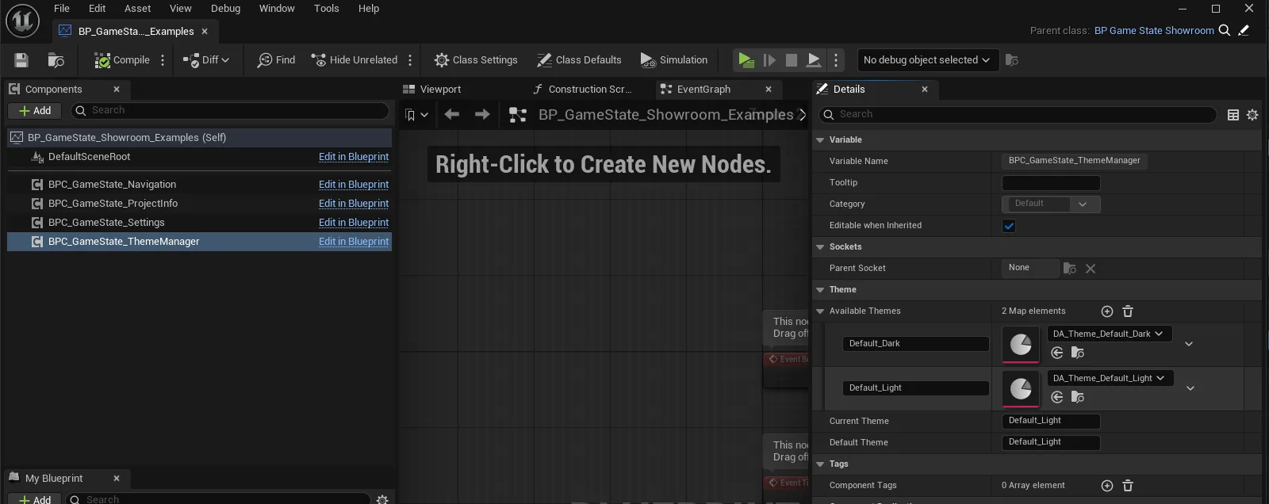Screen dimensions: 1269x504
Task: Click the eject/possess play button
Action: [x=814, y=60]
